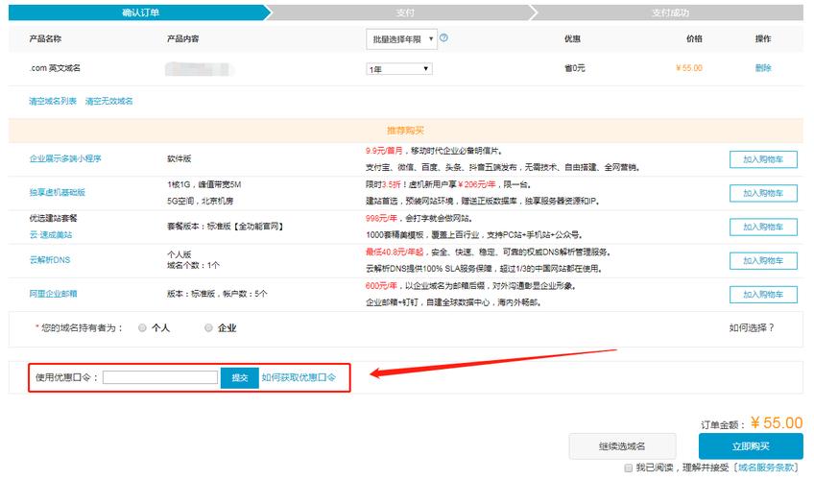Open the 阿里企业邮箱 product link
The width and height of the screenshot is (814, 480).
tap(54, 293)
